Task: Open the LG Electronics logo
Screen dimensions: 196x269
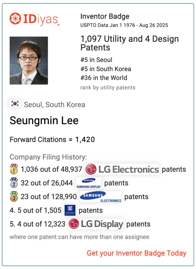Action: click(x=122, y=169)
